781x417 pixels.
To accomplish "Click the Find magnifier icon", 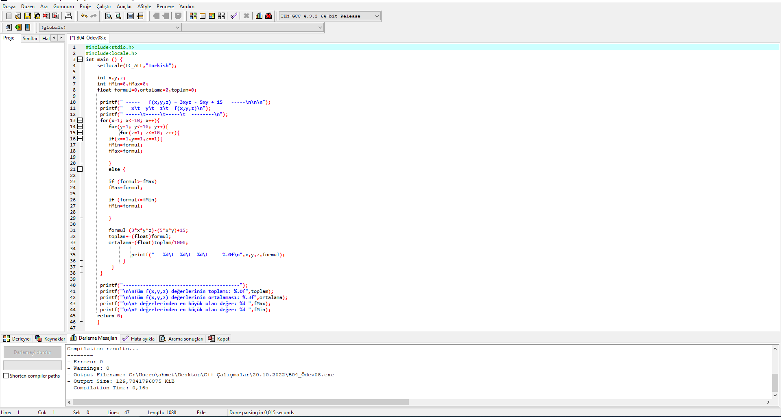I will pos(108,16).
